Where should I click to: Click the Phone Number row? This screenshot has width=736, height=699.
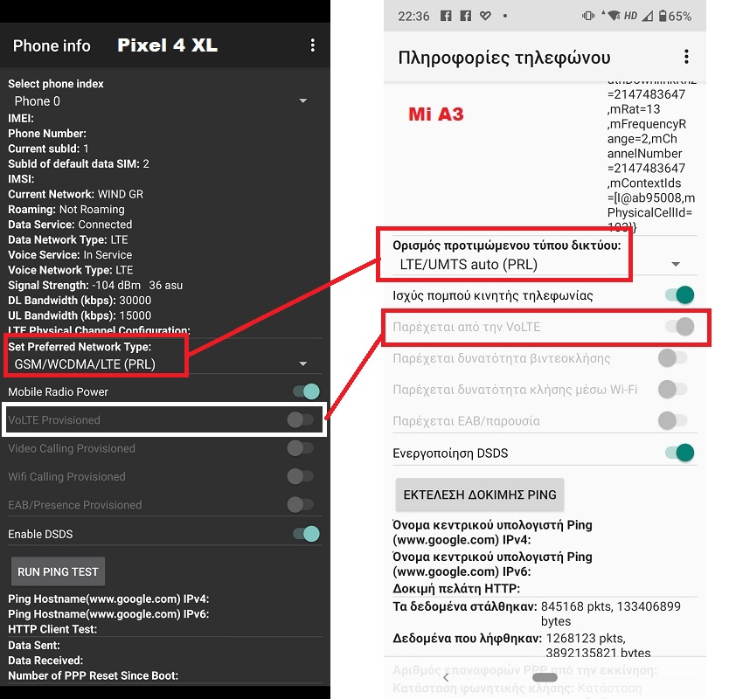click(47, 134)
